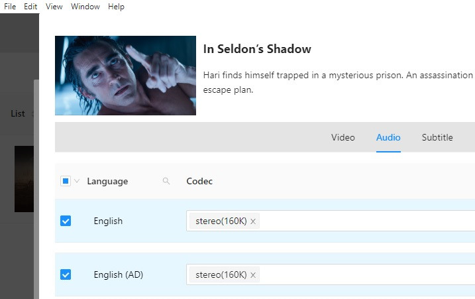Click the Language column search icon
The image size is (475, 299).
click(x=166, y=181)
